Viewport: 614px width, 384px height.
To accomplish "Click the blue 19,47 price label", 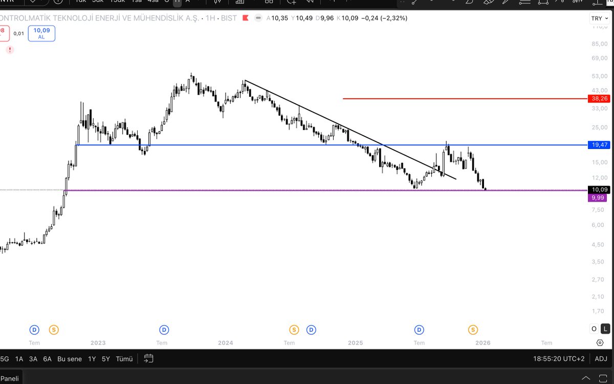I will tap(599, 145).
